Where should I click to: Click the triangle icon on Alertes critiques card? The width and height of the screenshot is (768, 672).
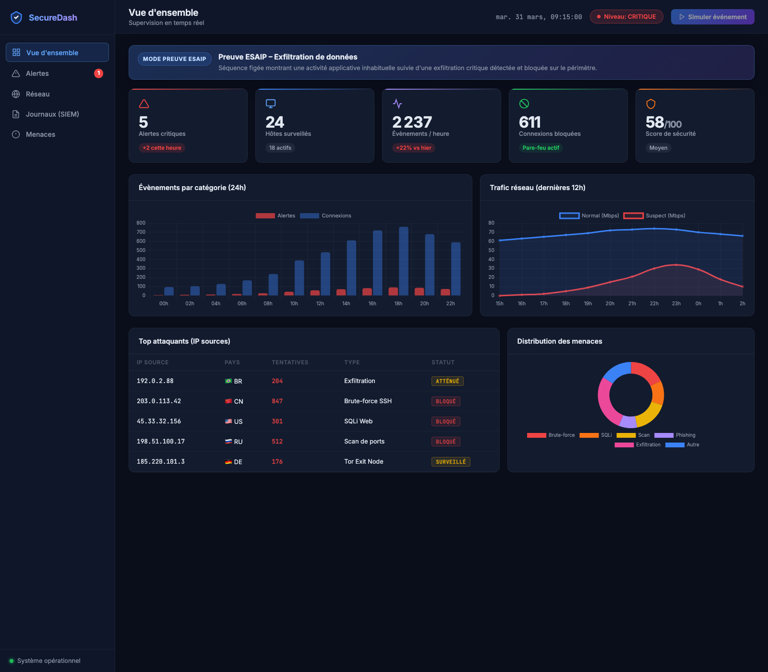(144, 104)
